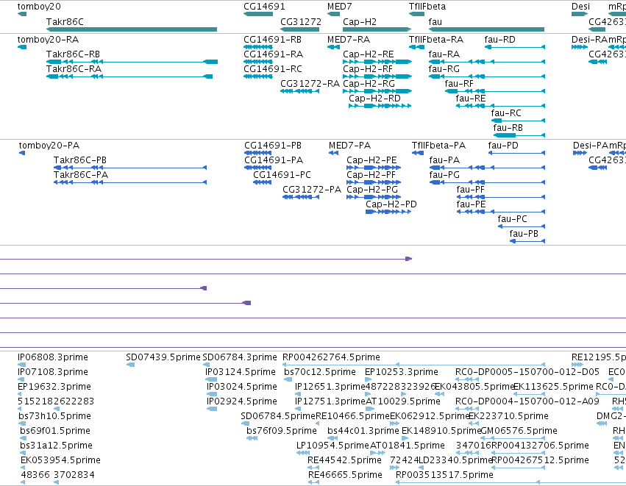The image size is (626, 486).
Task: Select the Desi gene label
Action: click(580, 7)
